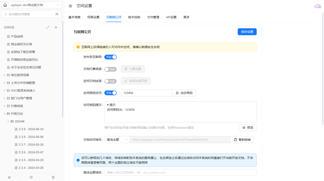Image resolution: width=324 pixels, height=181 pixels.
Task: Collapse the 2024年 folder in tree
Action: 8,121
